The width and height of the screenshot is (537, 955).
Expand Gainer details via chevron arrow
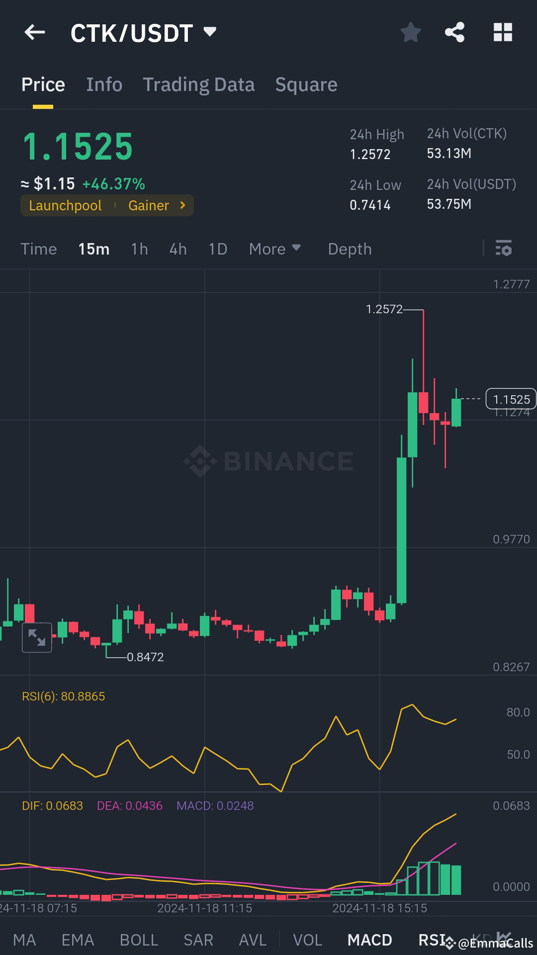(x=182, y=205)
